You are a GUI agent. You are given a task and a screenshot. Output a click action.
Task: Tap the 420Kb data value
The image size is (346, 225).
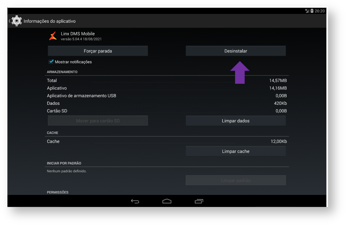(x=281, y=103)
